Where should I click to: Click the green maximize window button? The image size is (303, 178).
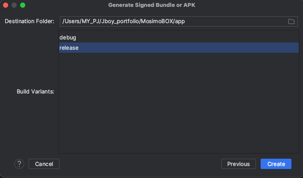click(x=23, y=5)
